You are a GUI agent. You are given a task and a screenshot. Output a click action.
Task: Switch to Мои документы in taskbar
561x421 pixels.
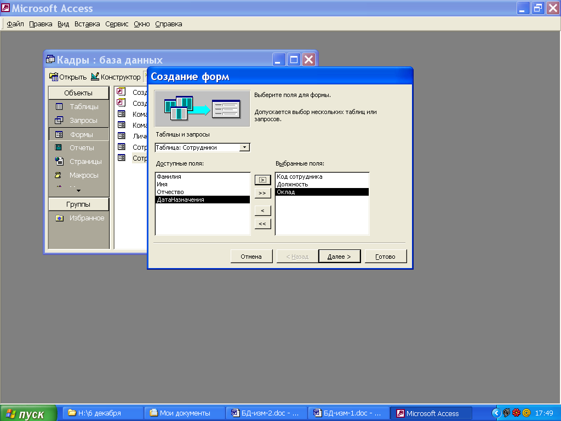click(185, 413)
